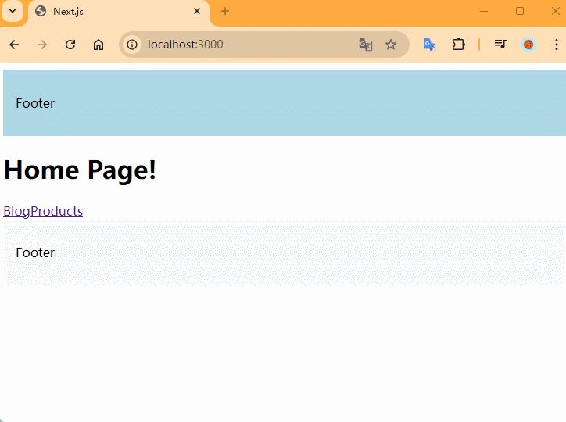This screenshot has height=422, width=566.
Task: Close the Next.js tab
Action: click(x=197, y=12)
